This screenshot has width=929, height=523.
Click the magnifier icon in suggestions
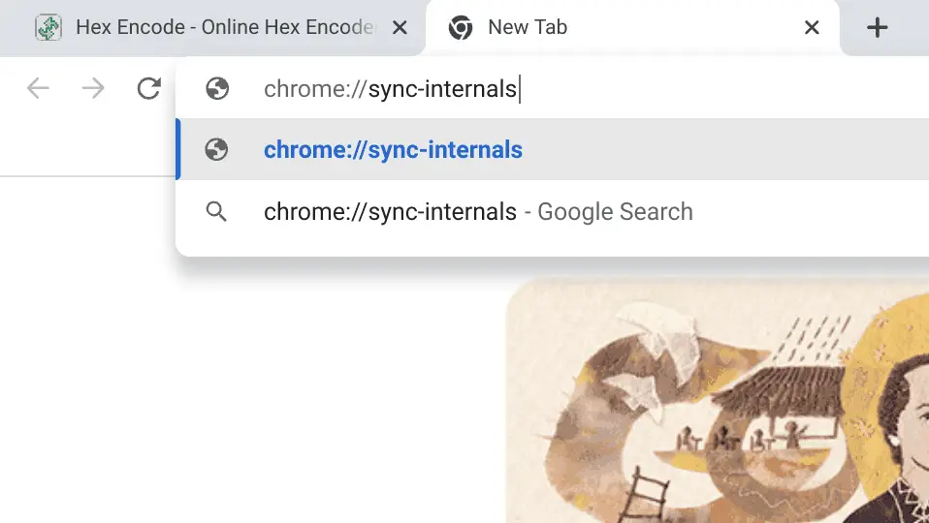pyautogui.click(x=216, y=211)
